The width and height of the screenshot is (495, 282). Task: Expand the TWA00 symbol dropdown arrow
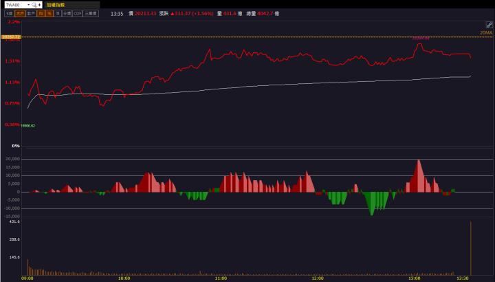pos(28,5)
